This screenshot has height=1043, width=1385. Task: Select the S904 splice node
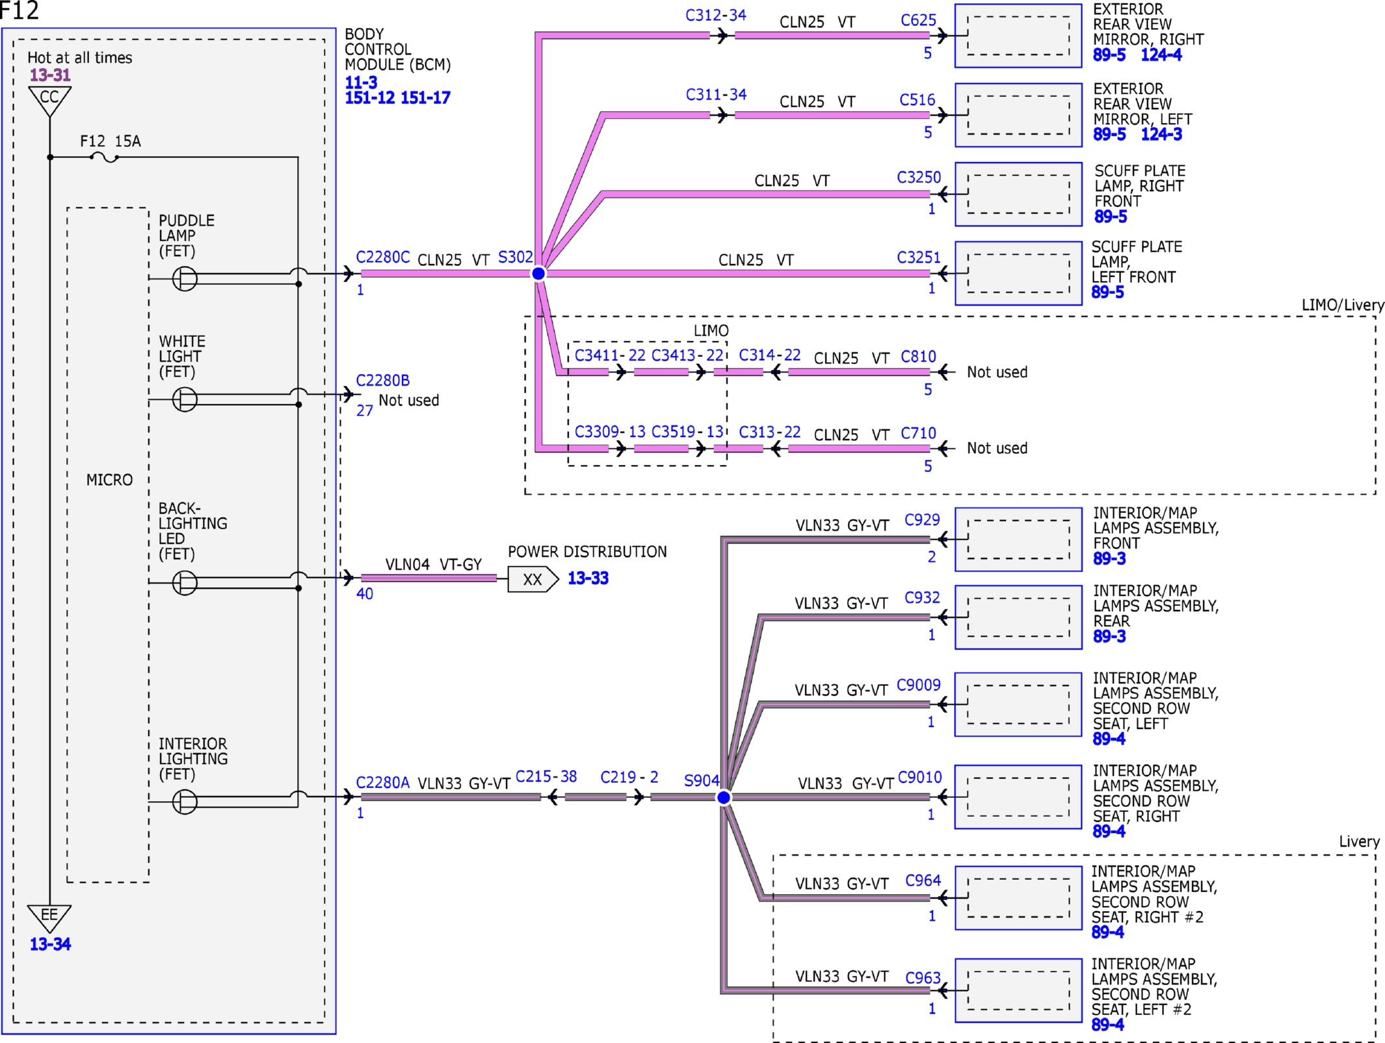(x=724, y=798)
